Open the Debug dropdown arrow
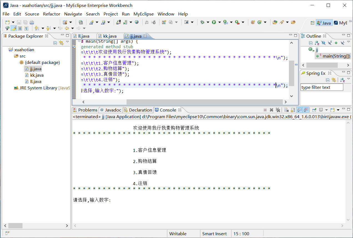The image size is (353, 238). pos(208,22)
